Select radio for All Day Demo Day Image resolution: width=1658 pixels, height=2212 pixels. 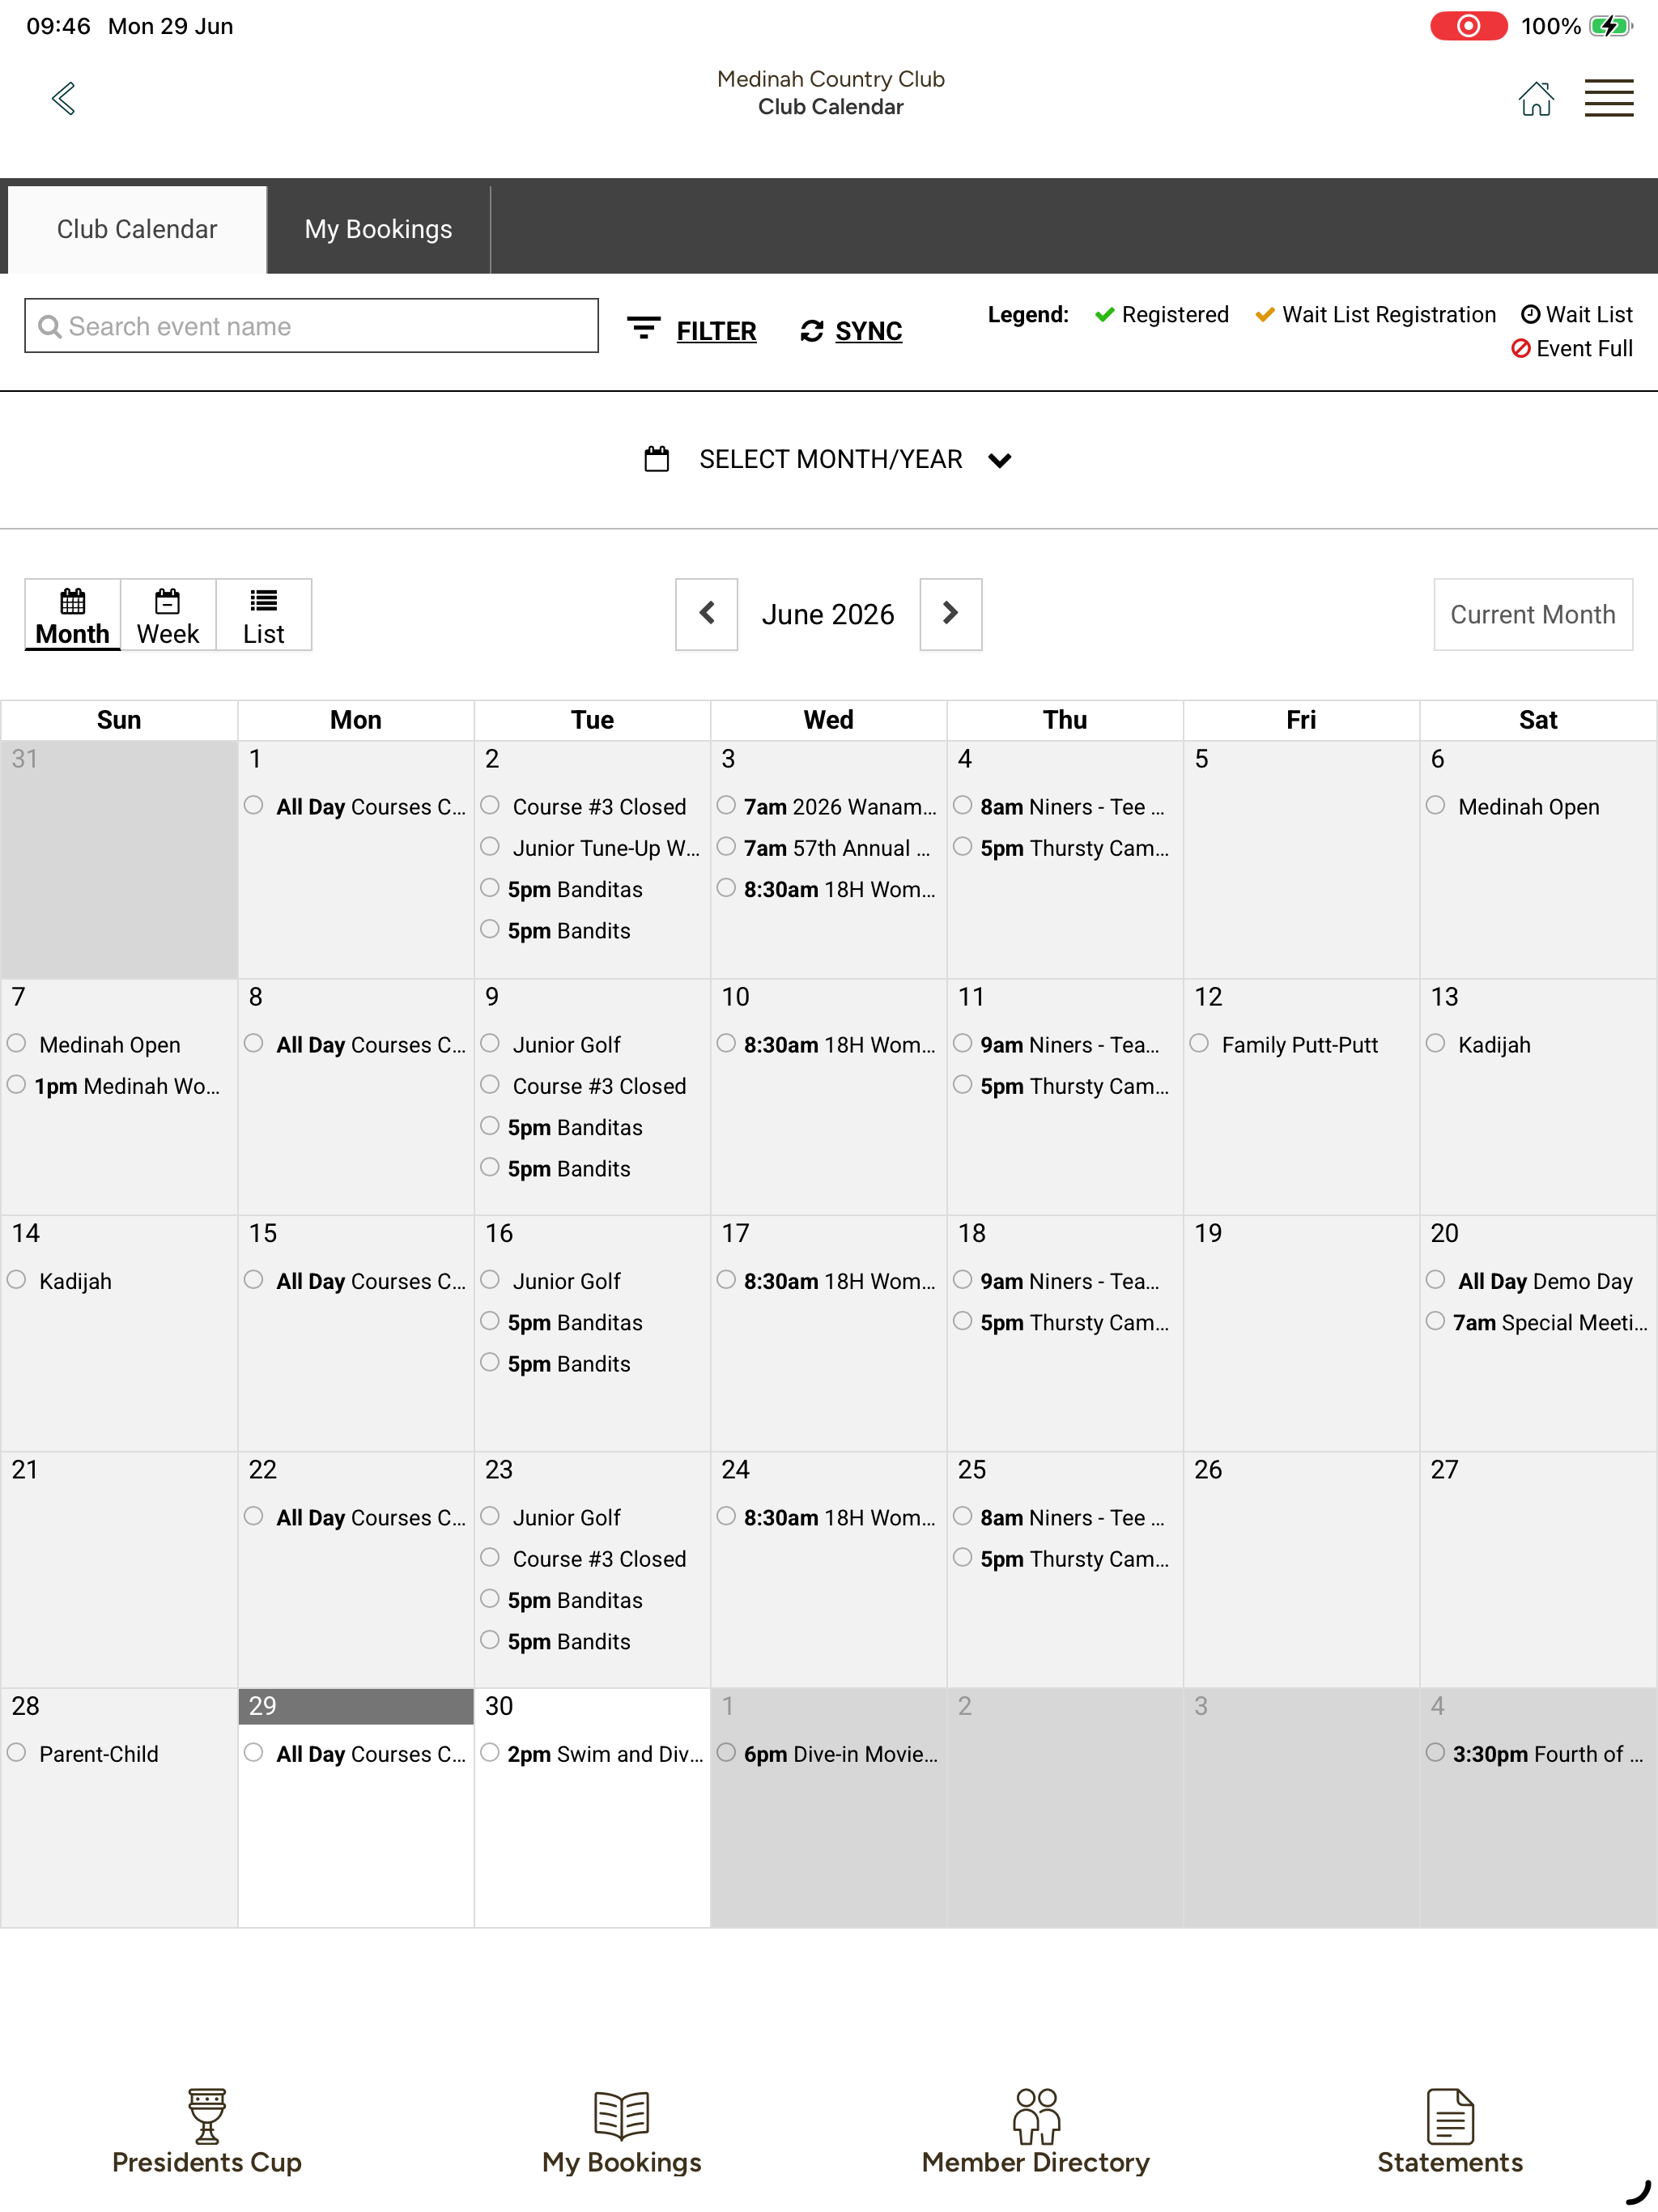pos(1435,1279)
